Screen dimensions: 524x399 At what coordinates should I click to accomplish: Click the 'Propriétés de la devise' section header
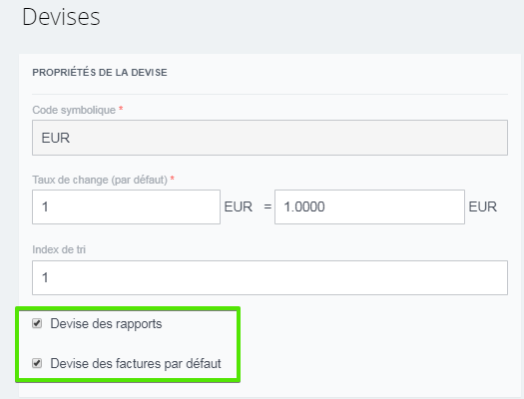tap(100, 73)
